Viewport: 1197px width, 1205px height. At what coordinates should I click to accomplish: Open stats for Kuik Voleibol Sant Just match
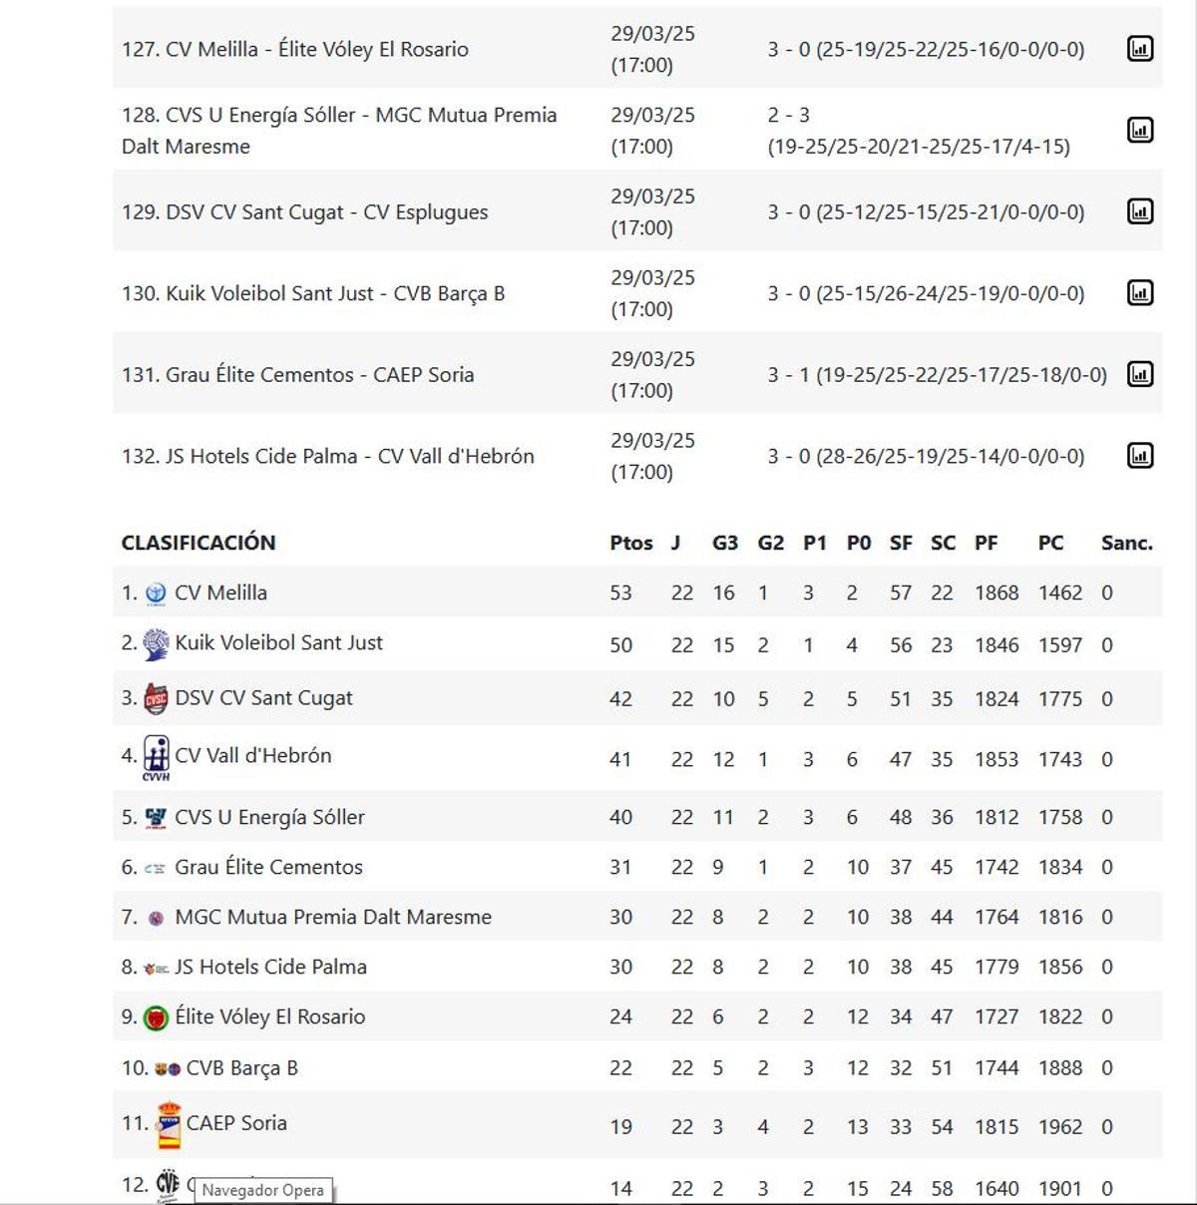[1139, 292]
